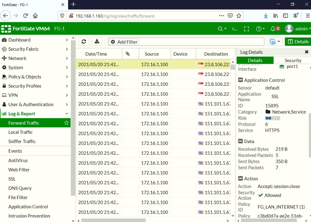Open the notifications bell with 1 alert
311x222 pixels.
coord(273,29)
